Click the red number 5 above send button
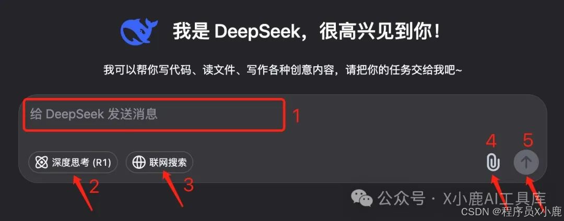The width and height of the screenshot is (564, 221). (x=527, y=140)
